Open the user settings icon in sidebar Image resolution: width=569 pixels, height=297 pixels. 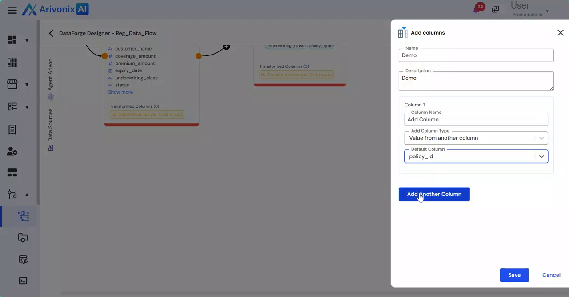pyautogui.click(x=12, y=151)
